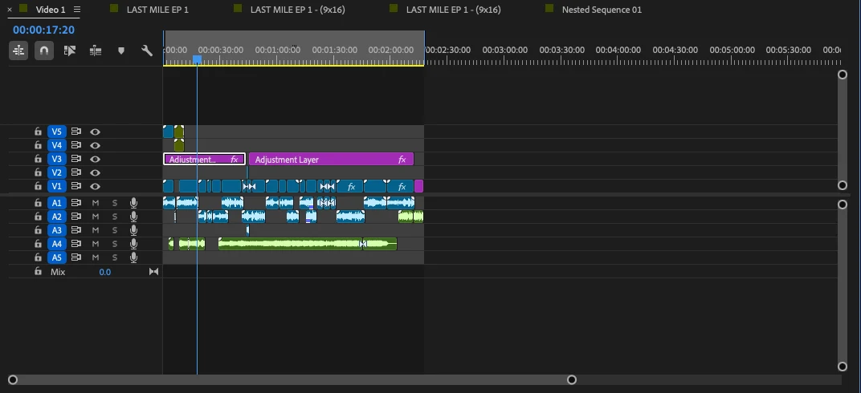
Task: Click the Mix track volume value 0.0
Action: point(105,272)
